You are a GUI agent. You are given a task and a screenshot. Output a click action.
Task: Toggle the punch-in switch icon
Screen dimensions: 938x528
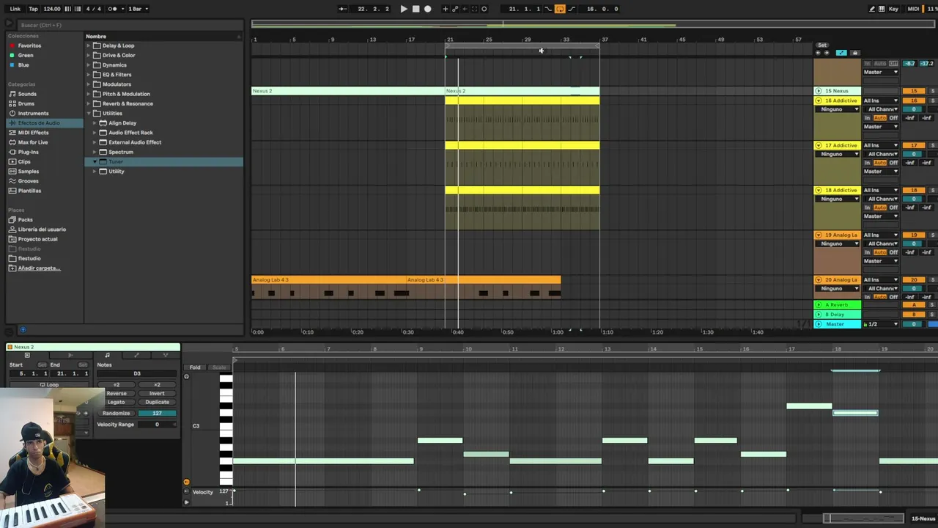click(x=548, y=9)
